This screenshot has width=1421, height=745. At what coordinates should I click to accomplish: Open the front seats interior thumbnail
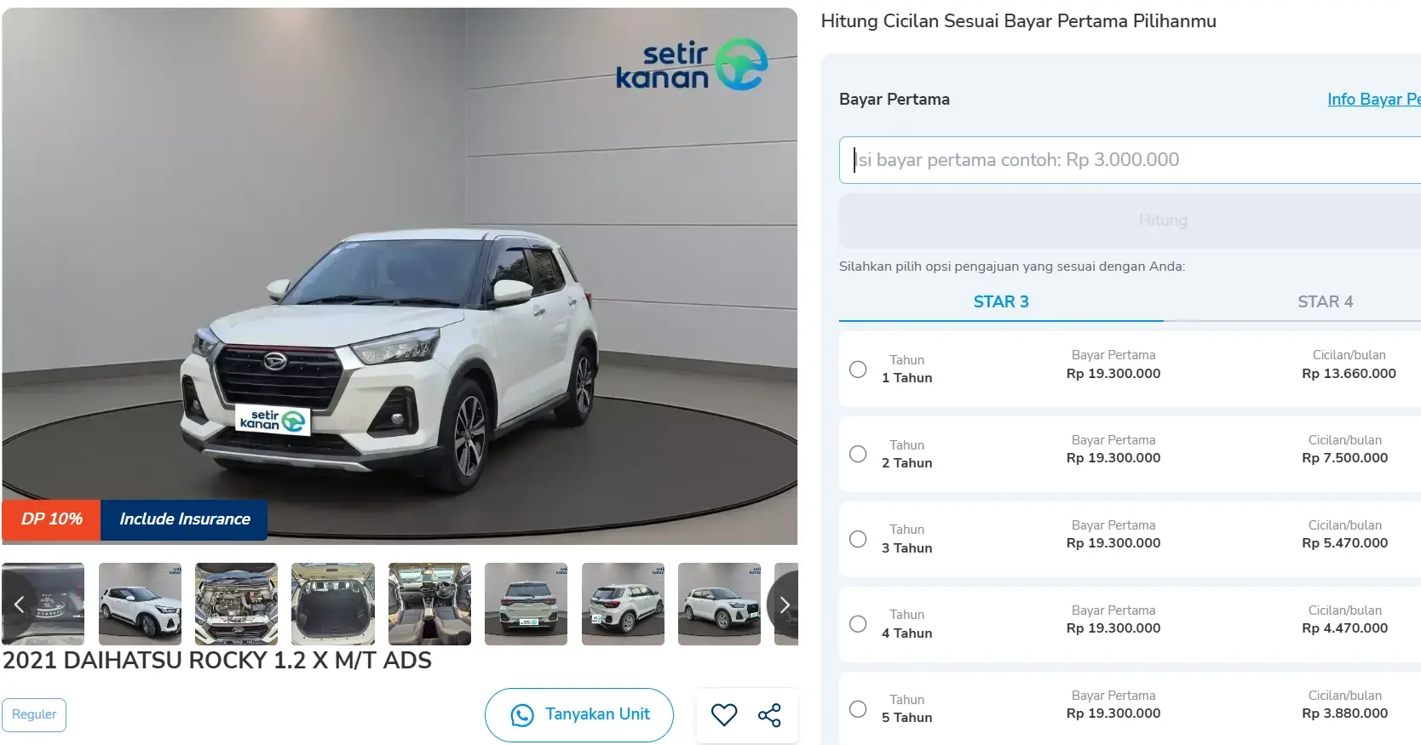pyautogui.click(x=429, y=604)
